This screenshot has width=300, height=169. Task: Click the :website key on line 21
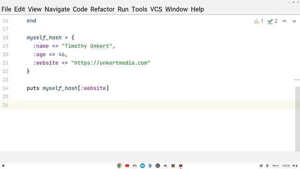tap(46, 63)
